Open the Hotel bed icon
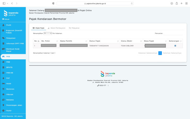190x119 pixels. point(3,83)
